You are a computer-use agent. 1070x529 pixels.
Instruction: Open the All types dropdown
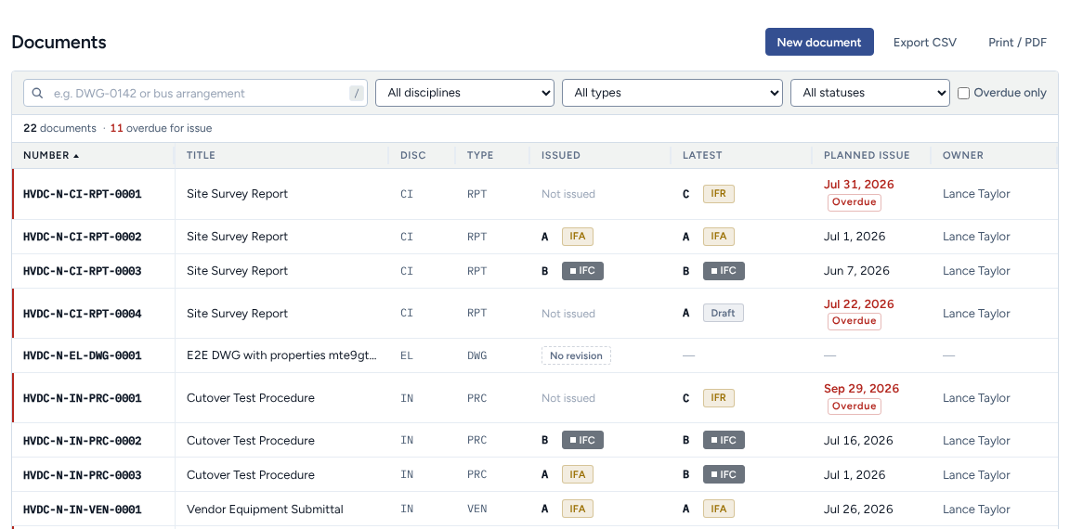coord(672,93)
